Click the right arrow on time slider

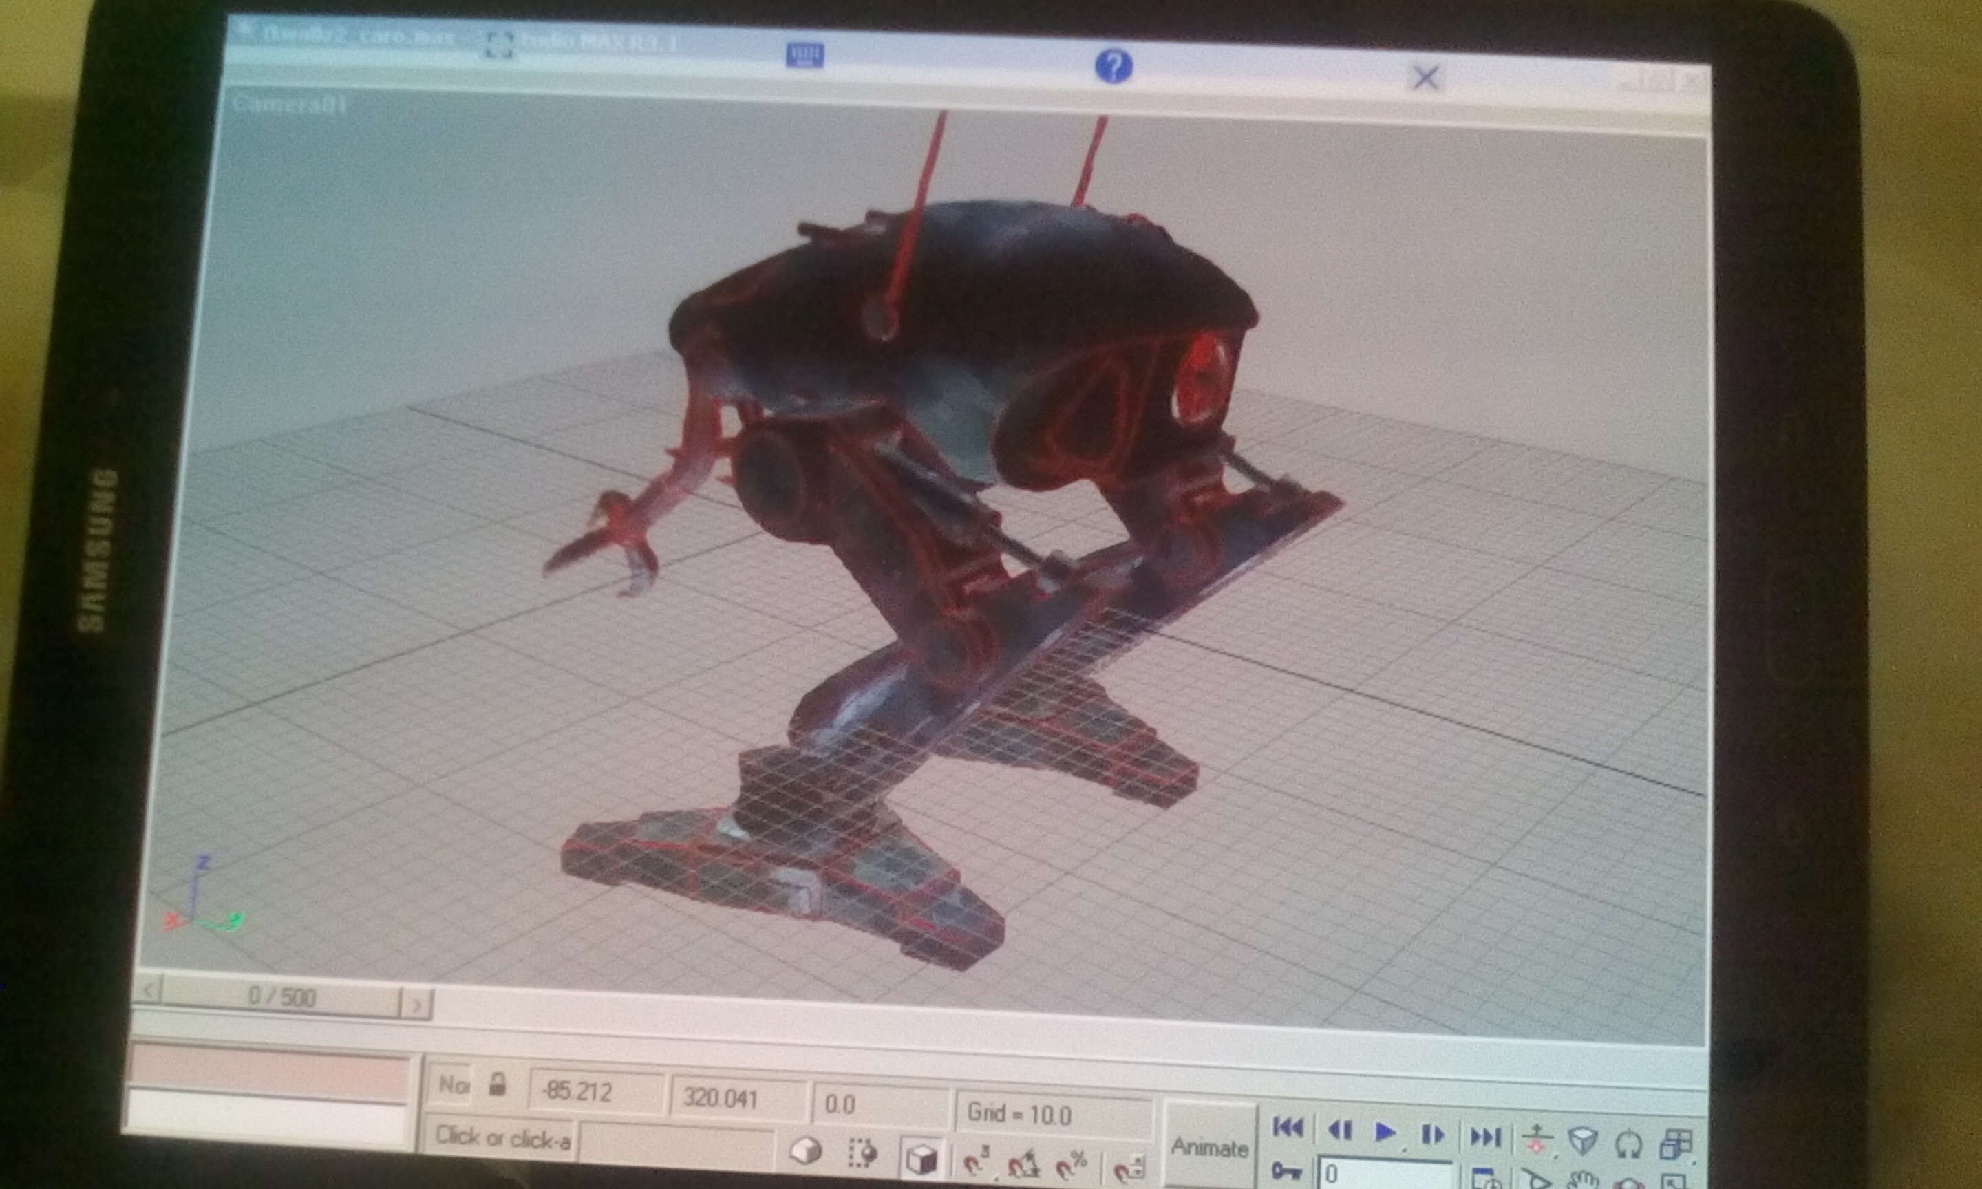(416, 1005)
